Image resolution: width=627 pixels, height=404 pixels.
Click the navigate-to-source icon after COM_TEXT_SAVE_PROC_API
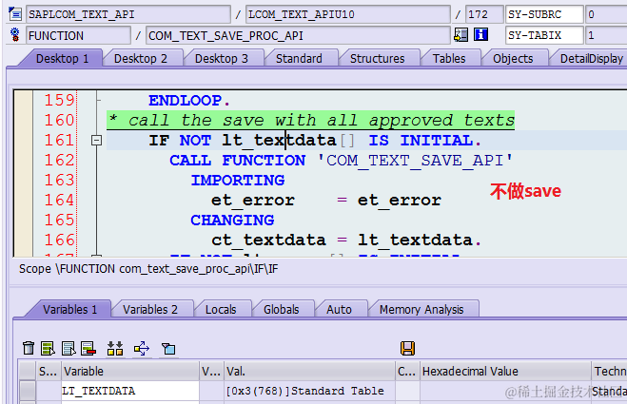[461, 35]
